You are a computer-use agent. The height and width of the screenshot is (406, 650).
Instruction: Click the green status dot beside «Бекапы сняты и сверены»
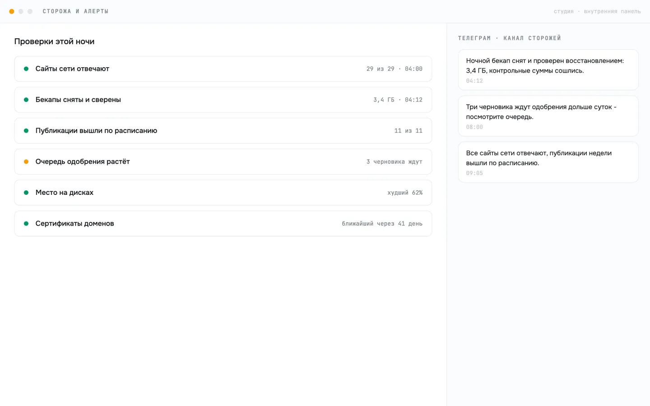[x=26, y=100]
